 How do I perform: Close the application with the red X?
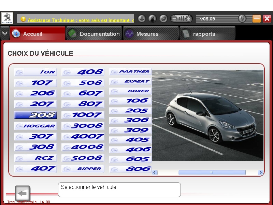pyautogui.click(x=267, y=18)
